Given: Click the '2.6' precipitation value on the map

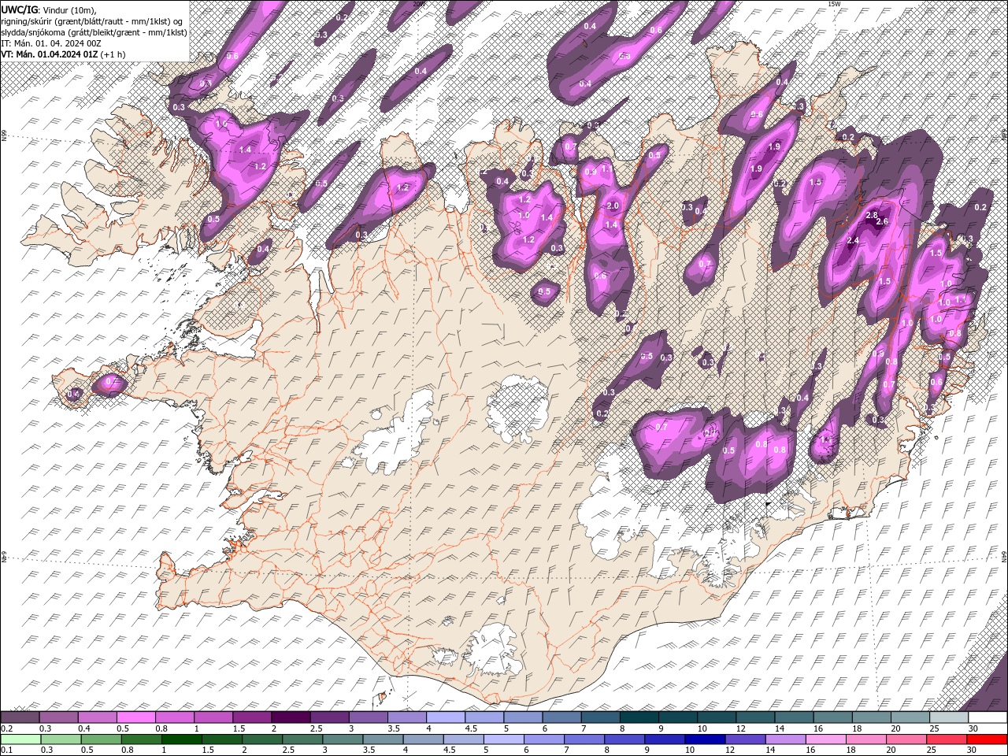Looking at the screenshot, I should [882, 222].
